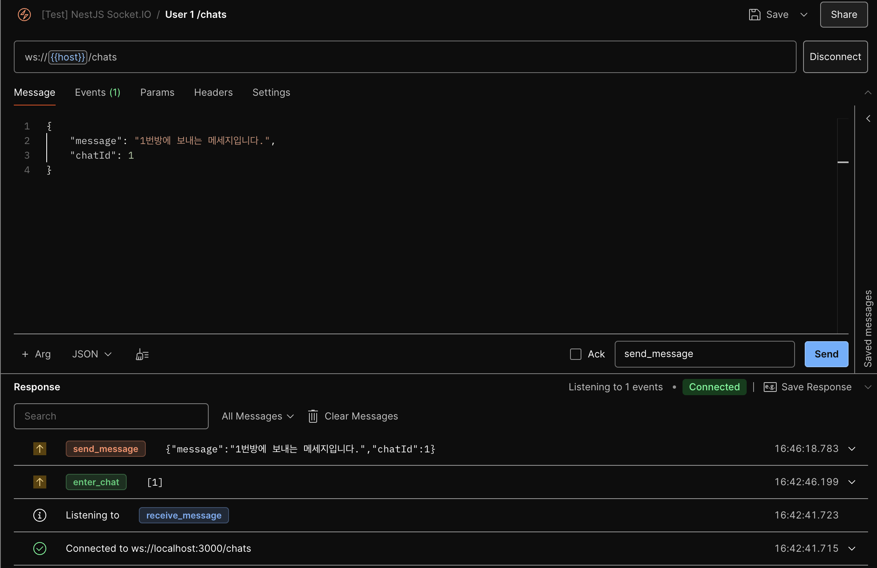The width and height of the screenshot is (877, 568).
Task: Open the Headers tab
Action: [x=213, y=93]
